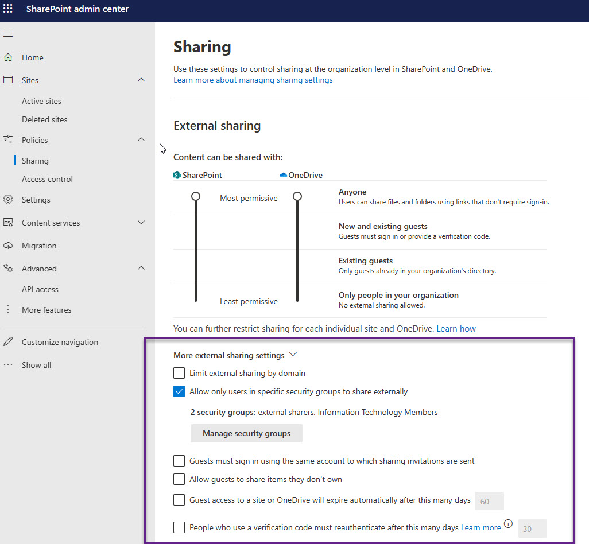Open Settings via its gear icon

[x=8, y=199]
